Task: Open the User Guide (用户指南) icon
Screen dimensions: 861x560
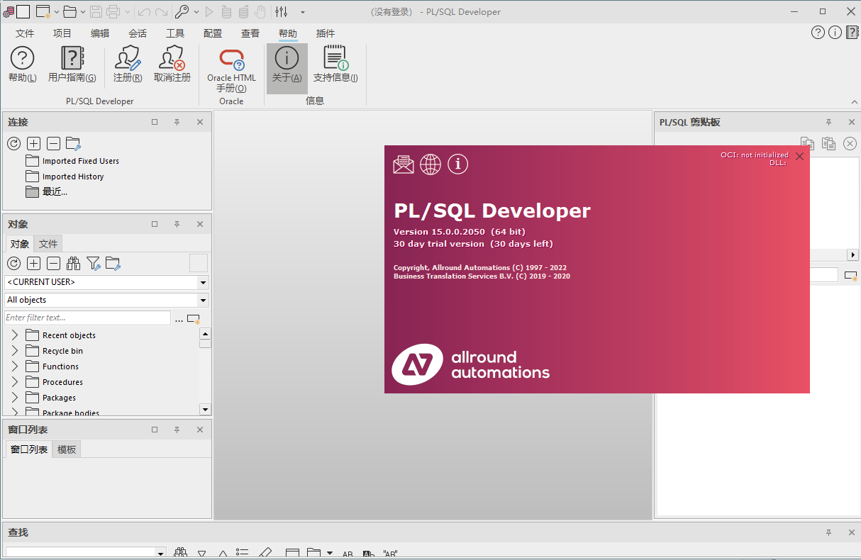Action: [72, 64]
